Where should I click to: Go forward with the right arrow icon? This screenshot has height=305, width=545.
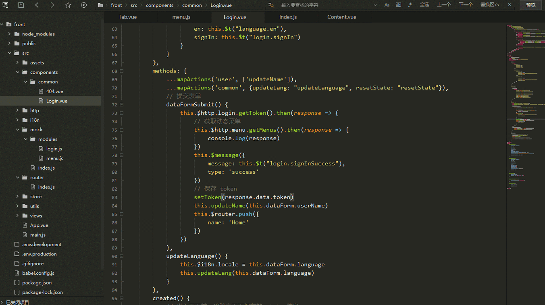[52, 5]
